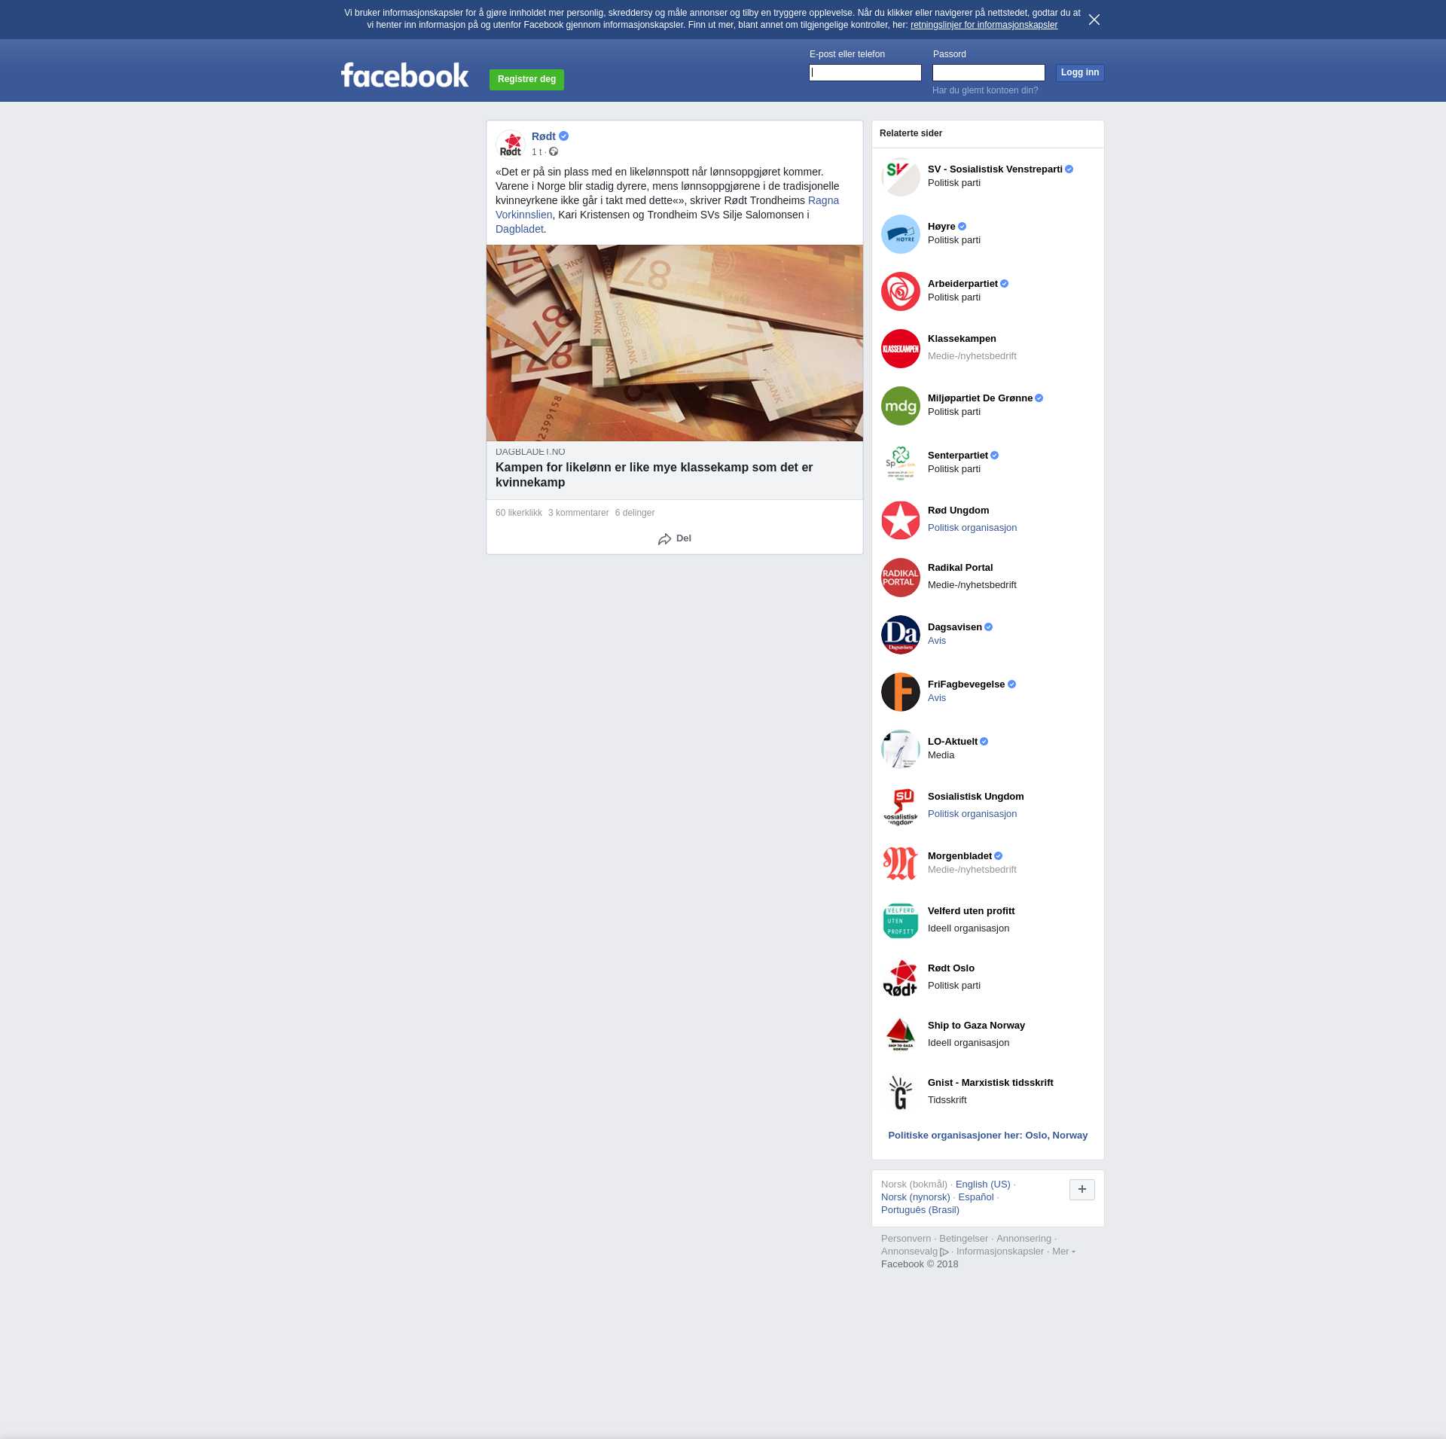Open retningslinjer for informasjonskapsler link
Screen dimensions: 1446x1439
point(984,25)
